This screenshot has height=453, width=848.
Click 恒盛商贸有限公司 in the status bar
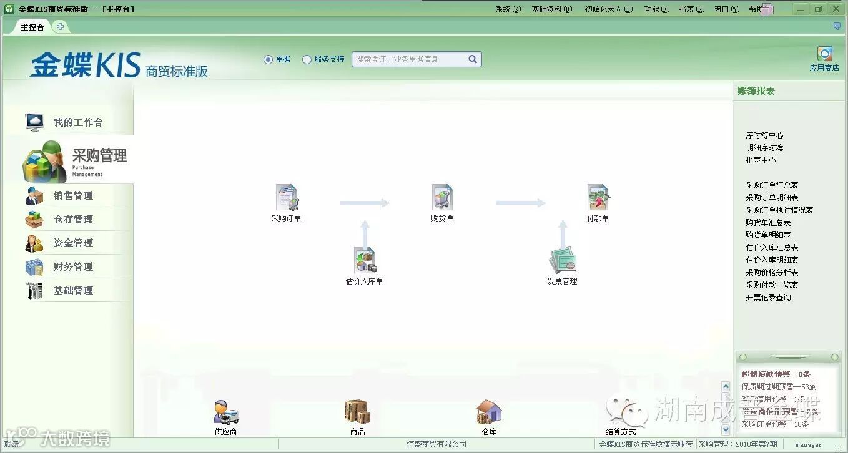(x=436, y=444)
